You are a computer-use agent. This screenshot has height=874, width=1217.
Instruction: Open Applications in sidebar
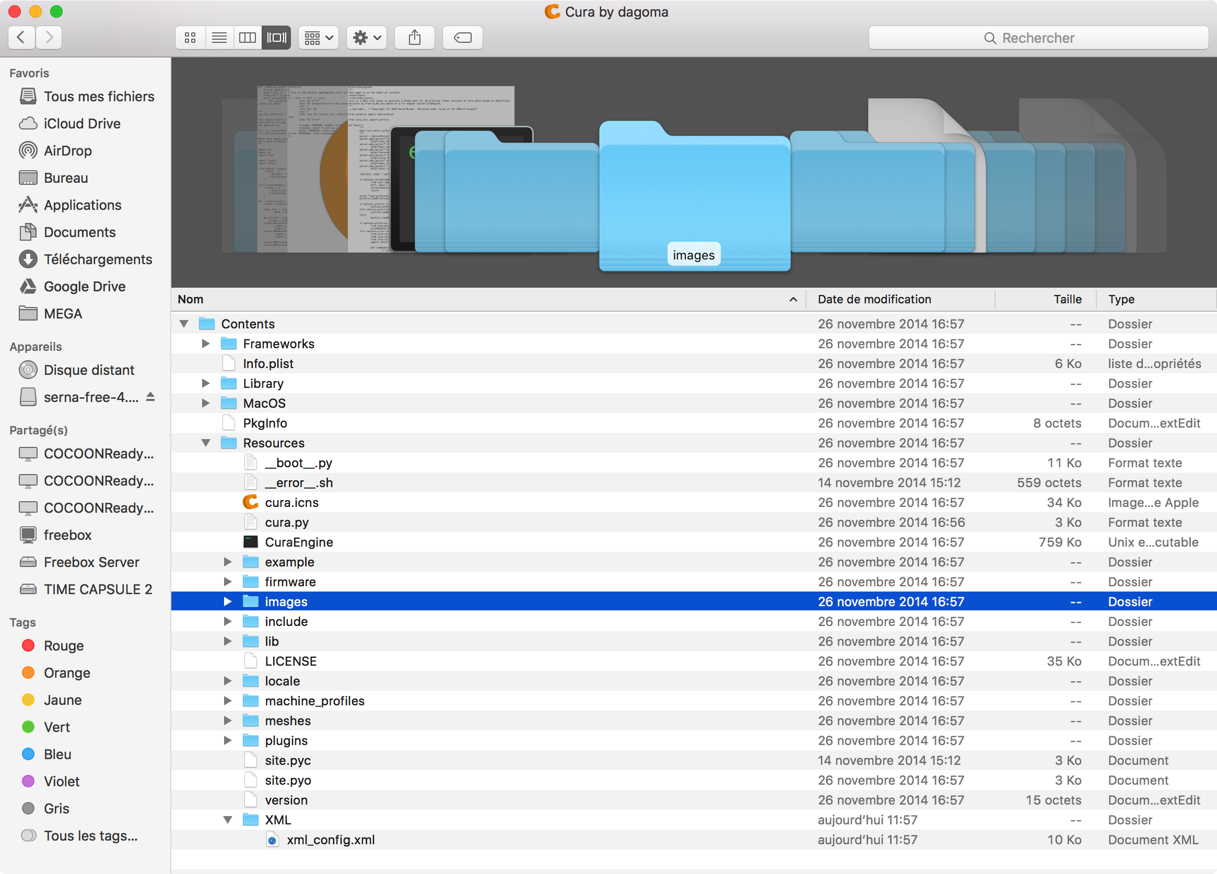tap(71, 205)
